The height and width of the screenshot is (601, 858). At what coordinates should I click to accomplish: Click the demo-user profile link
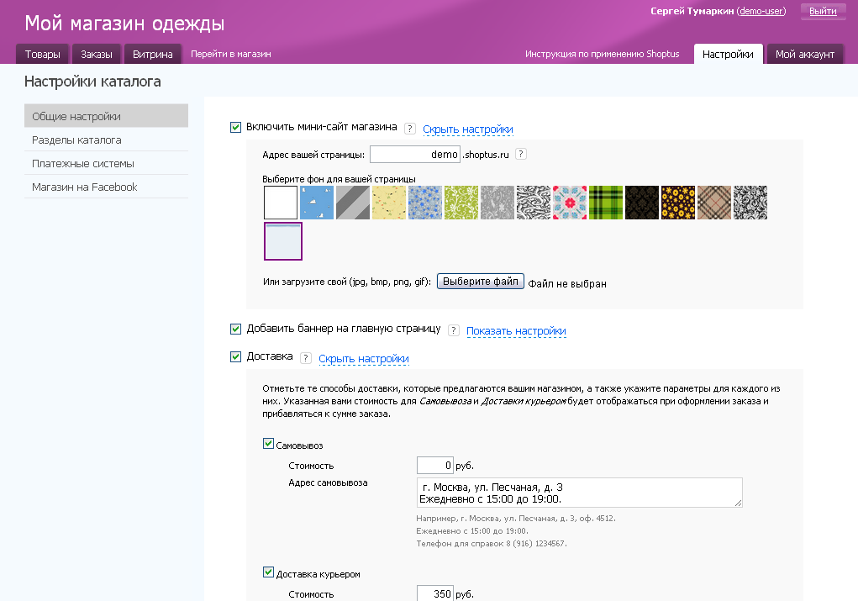pyautogui.click(x=761, y=11)
